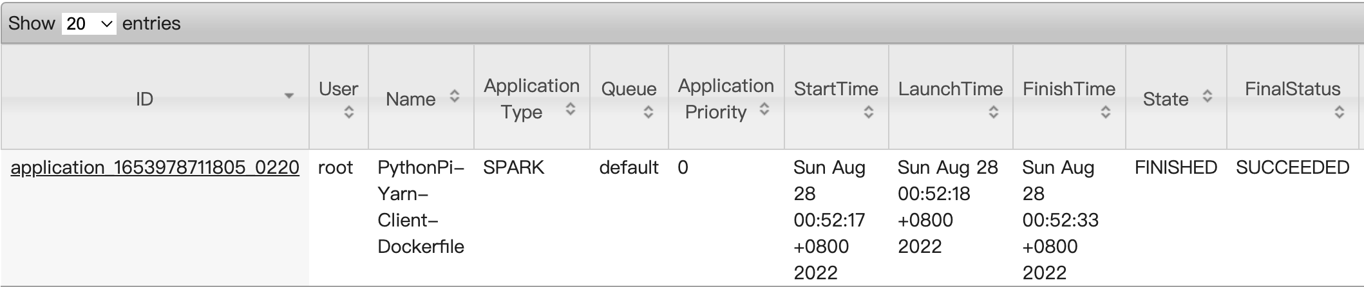Click the FinishTime sort arrows icon

point(1105,112)
